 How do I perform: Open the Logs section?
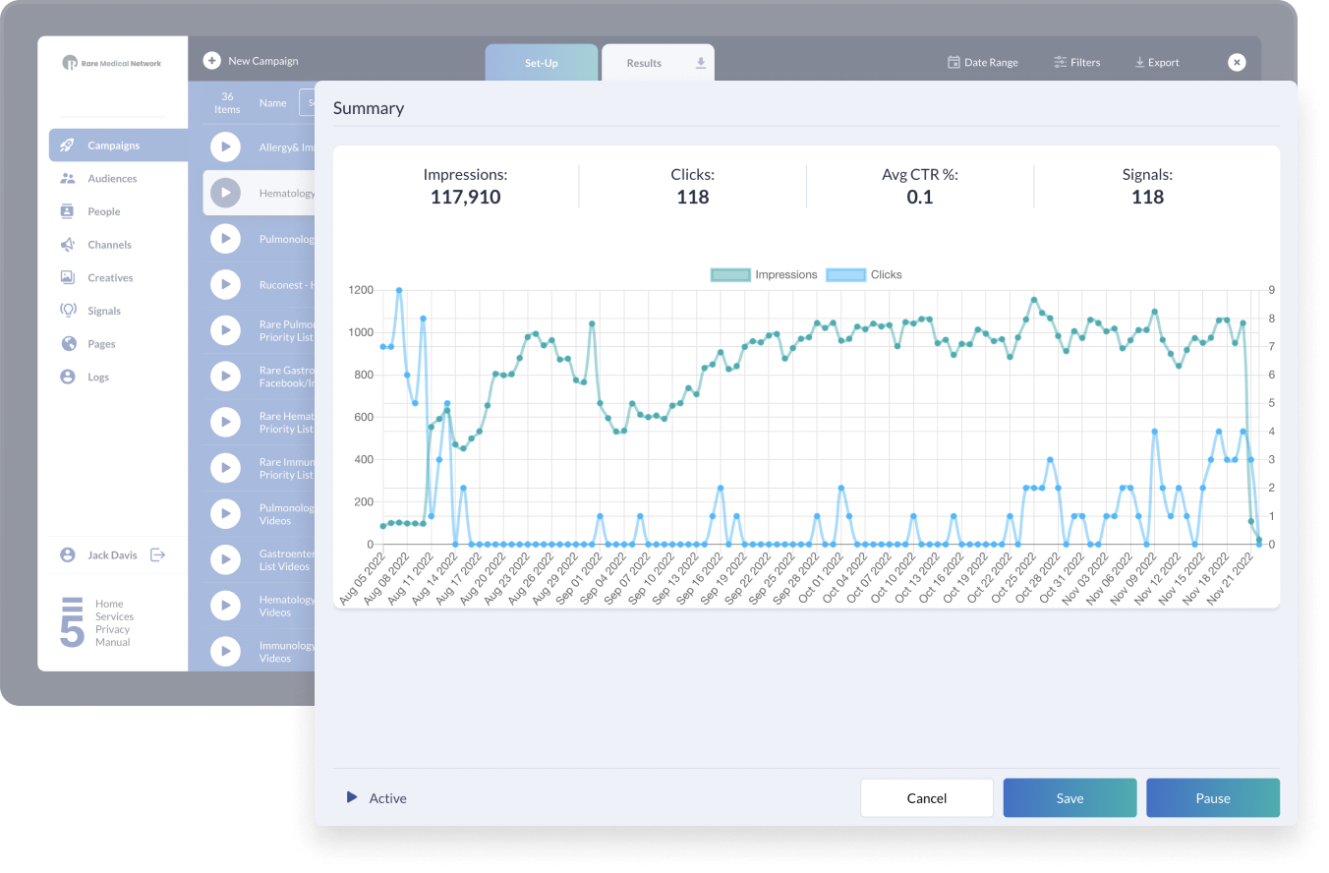(97, 378)
